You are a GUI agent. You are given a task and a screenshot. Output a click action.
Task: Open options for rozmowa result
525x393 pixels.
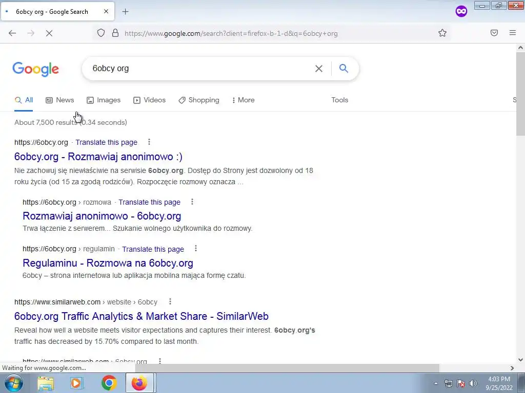[x=192, y=202]
